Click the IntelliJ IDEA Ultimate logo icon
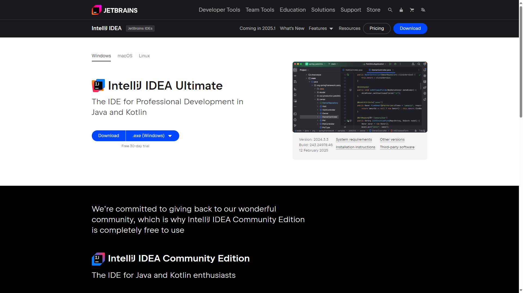This screenshot has height=293, width=523. (98, 86)
